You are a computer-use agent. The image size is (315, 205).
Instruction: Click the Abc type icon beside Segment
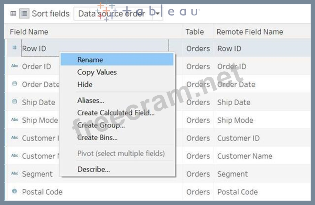click(x=14, y=174)
